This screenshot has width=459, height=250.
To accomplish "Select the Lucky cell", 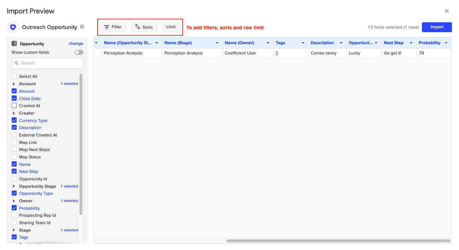I will (x=364, y=53).
